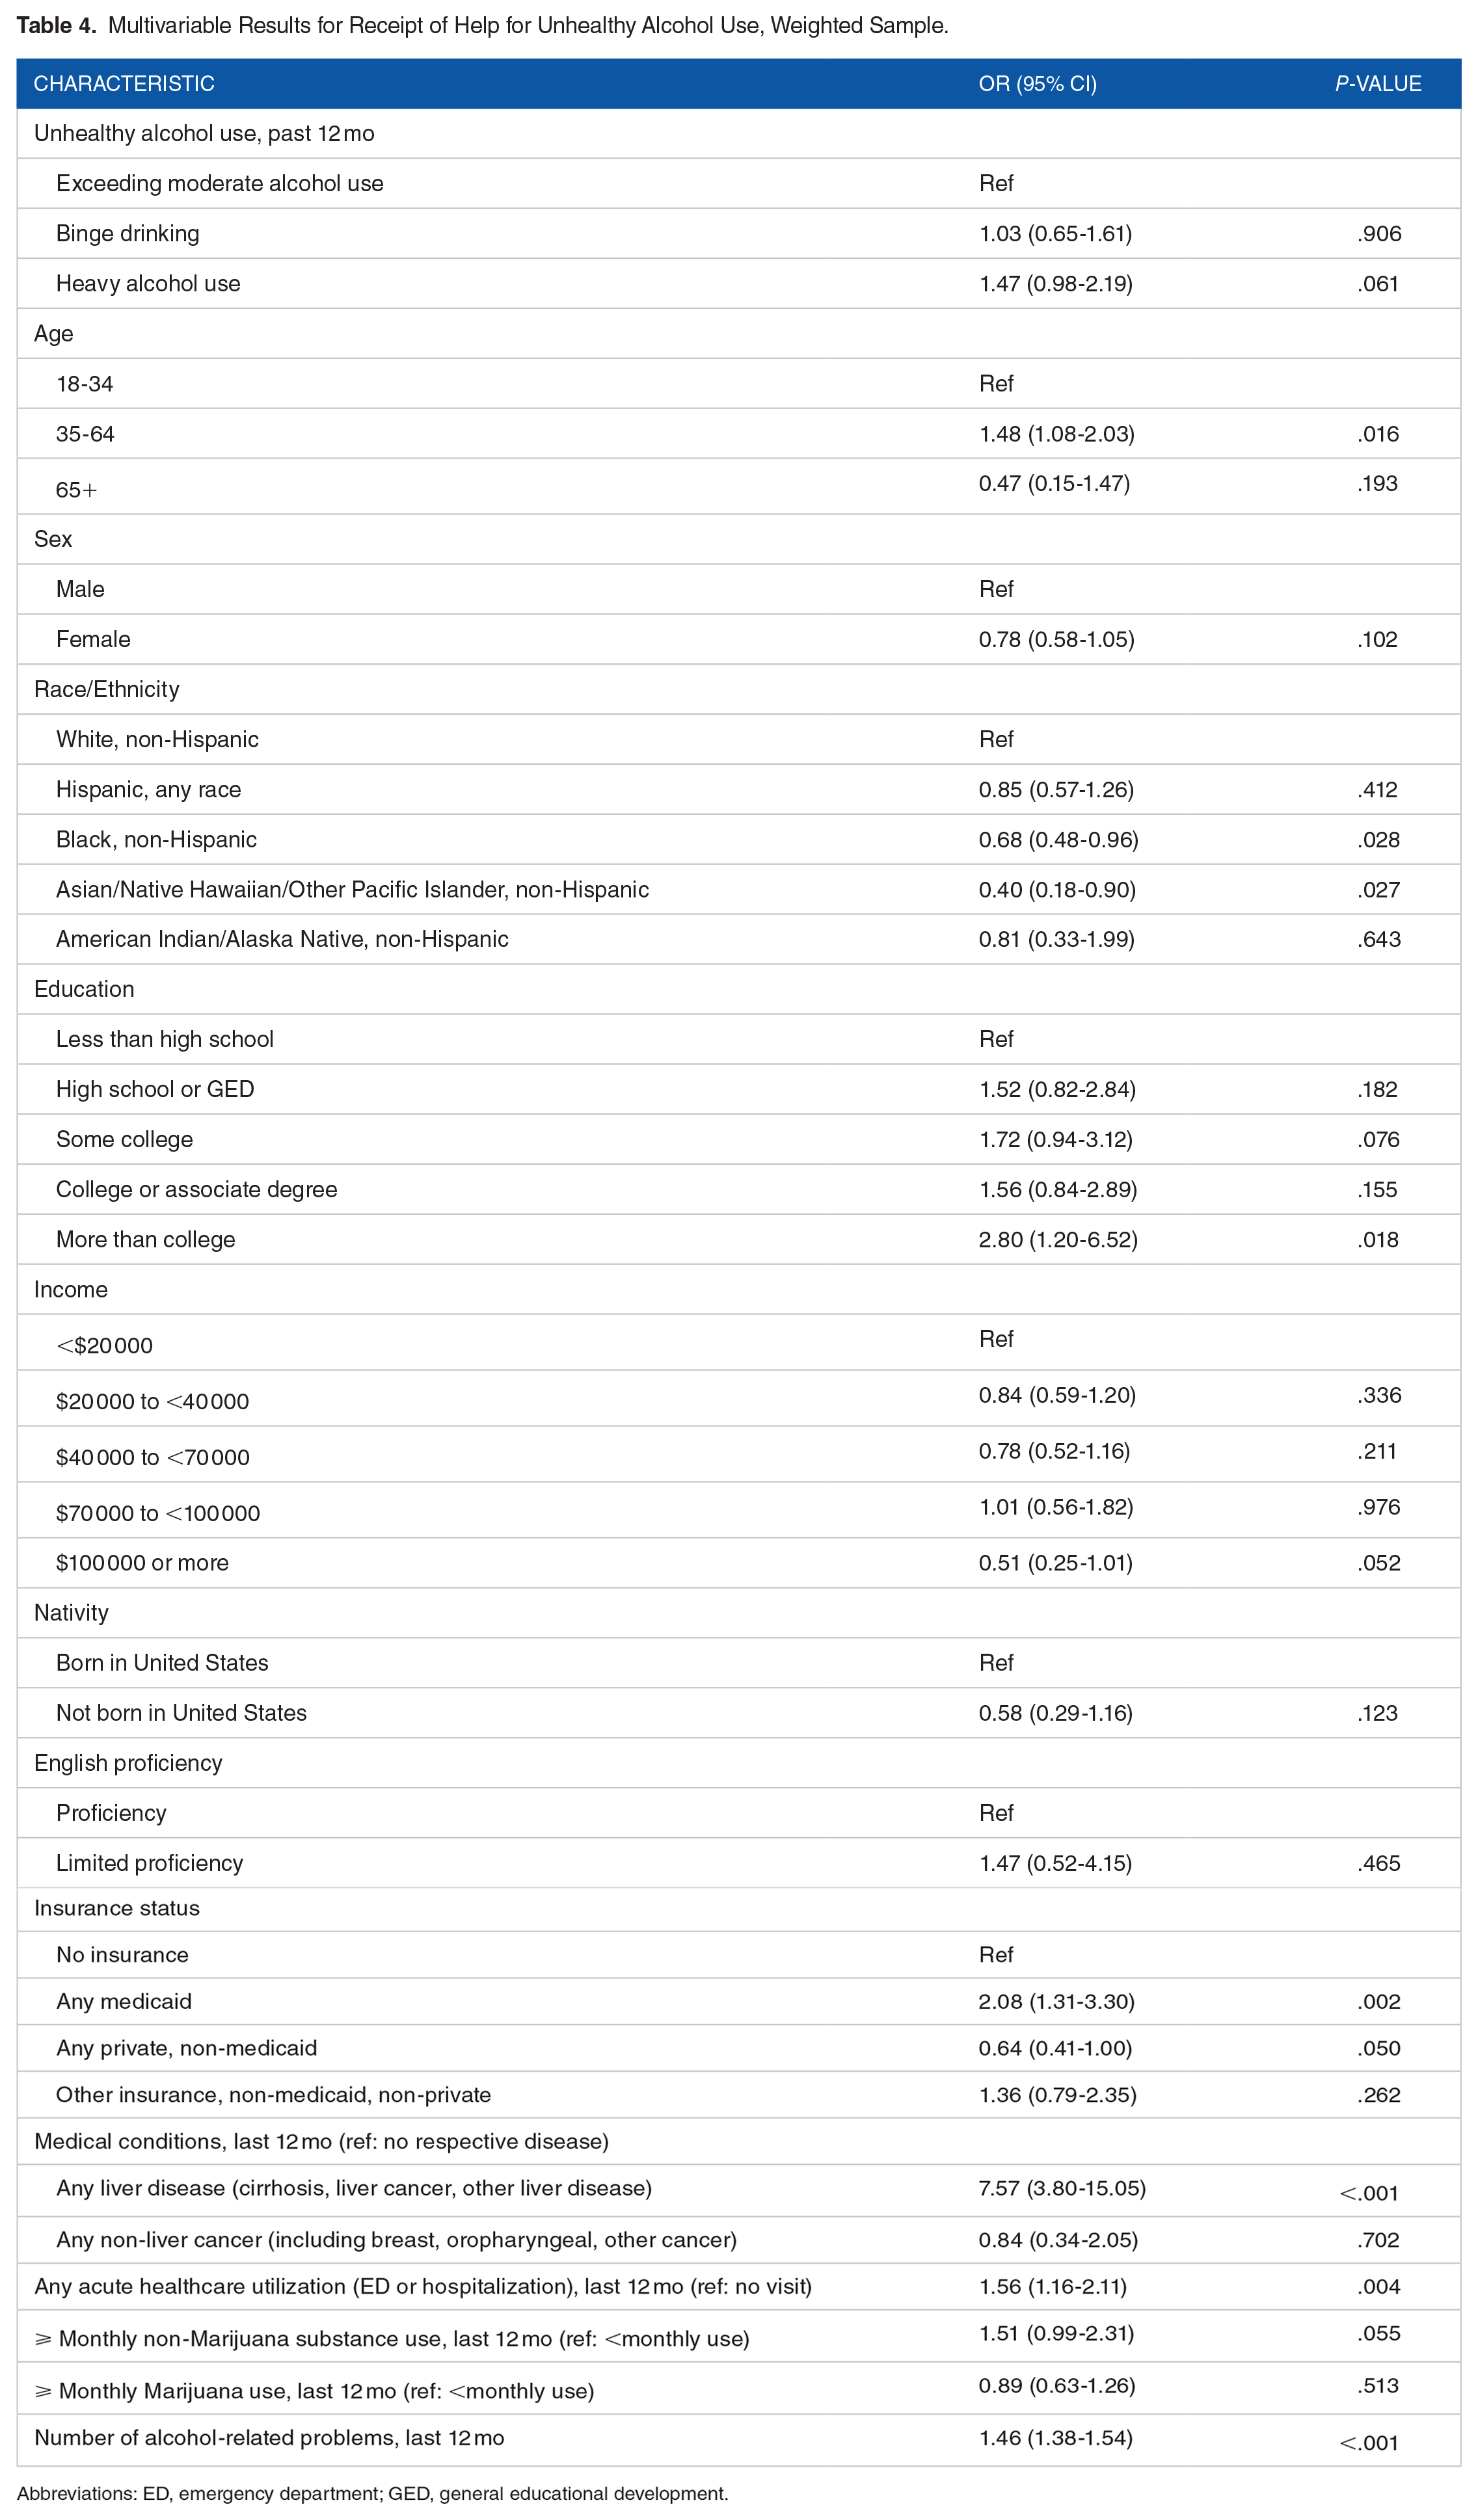Select the 35-64 age row

coord(739,434)
